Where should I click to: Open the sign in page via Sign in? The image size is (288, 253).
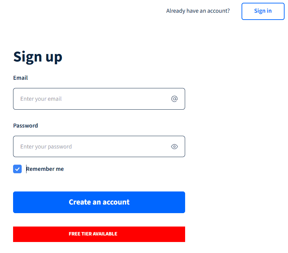point(263,11)
